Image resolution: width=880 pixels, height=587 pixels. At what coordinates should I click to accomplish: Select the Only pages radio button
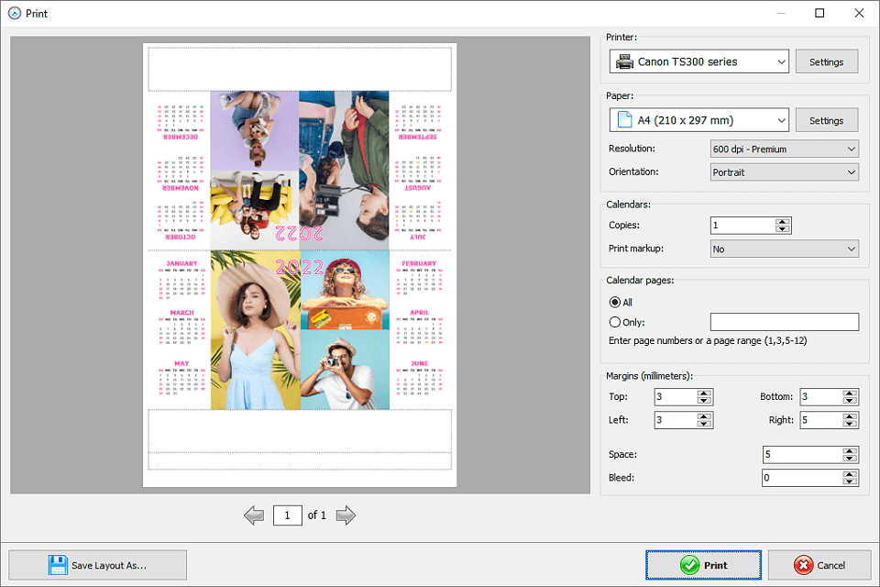coord(615,322)
